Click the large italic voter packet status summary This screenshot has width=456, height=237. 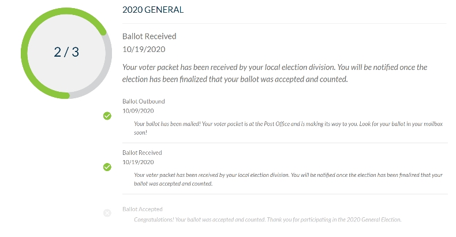275,73
